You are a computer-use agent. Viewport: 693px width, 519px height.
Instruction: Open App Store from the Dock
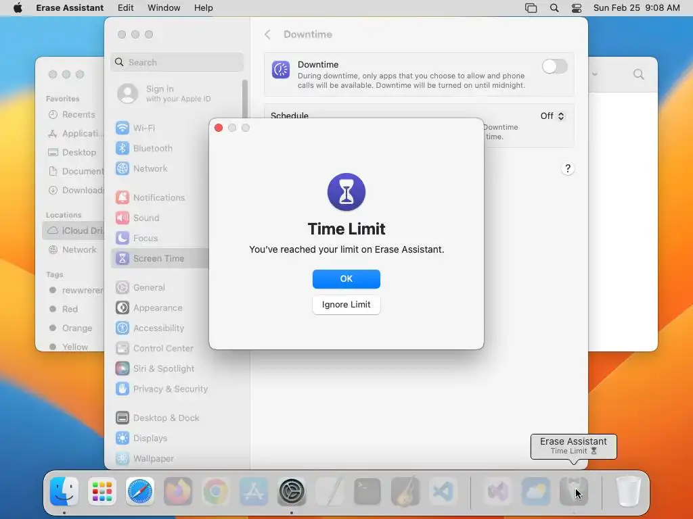coord(254,491)
